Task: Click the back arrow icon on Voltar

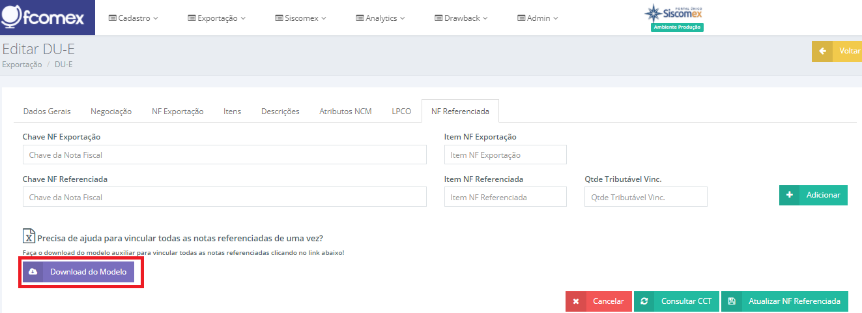Action: 823,52
